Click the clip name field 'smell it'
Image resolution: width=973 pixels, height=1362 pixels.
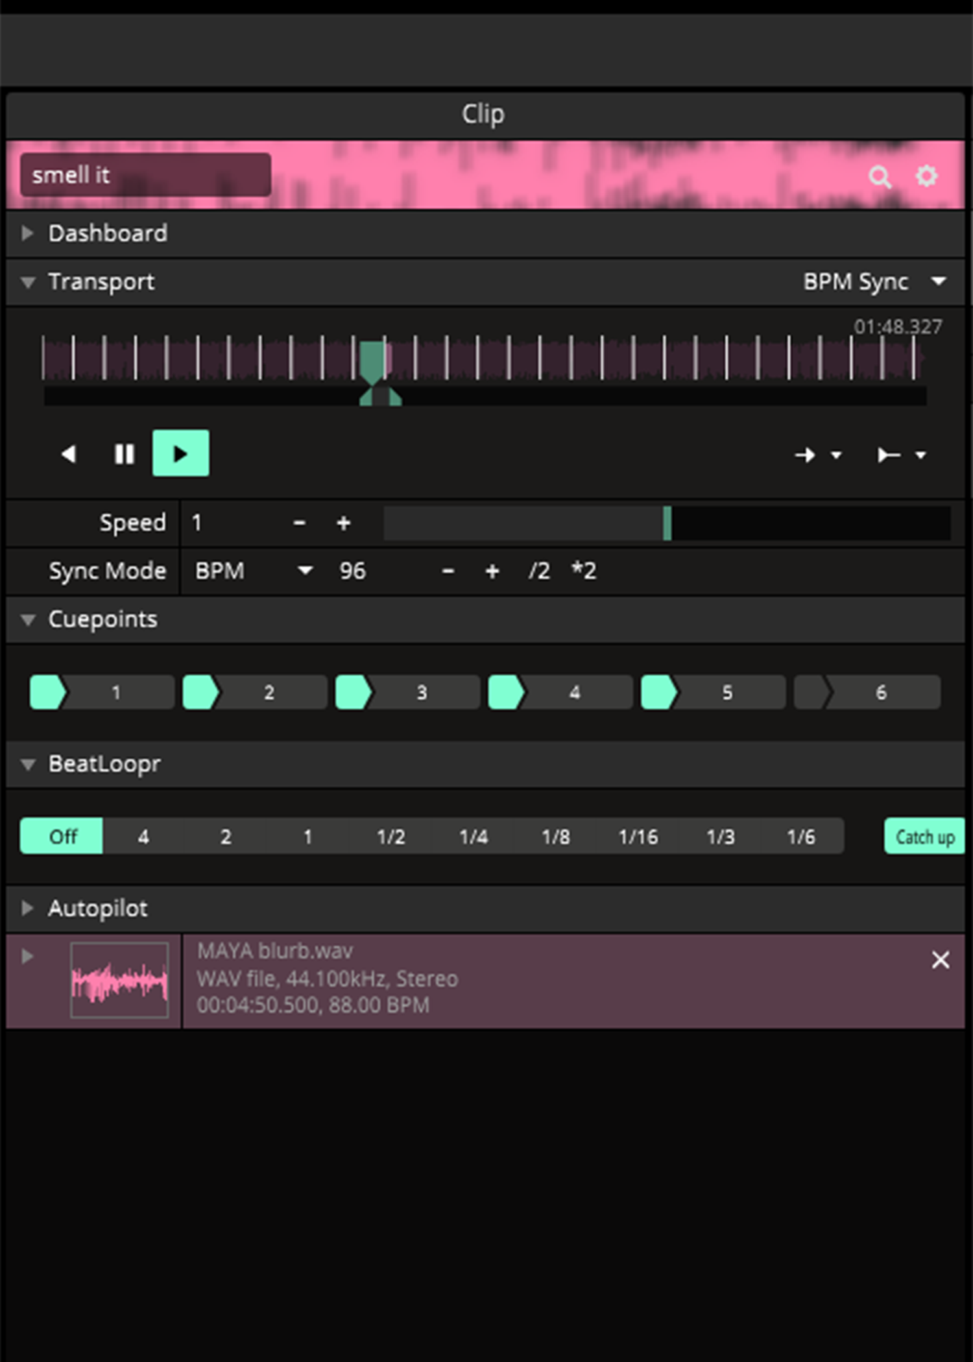point(145,175)
